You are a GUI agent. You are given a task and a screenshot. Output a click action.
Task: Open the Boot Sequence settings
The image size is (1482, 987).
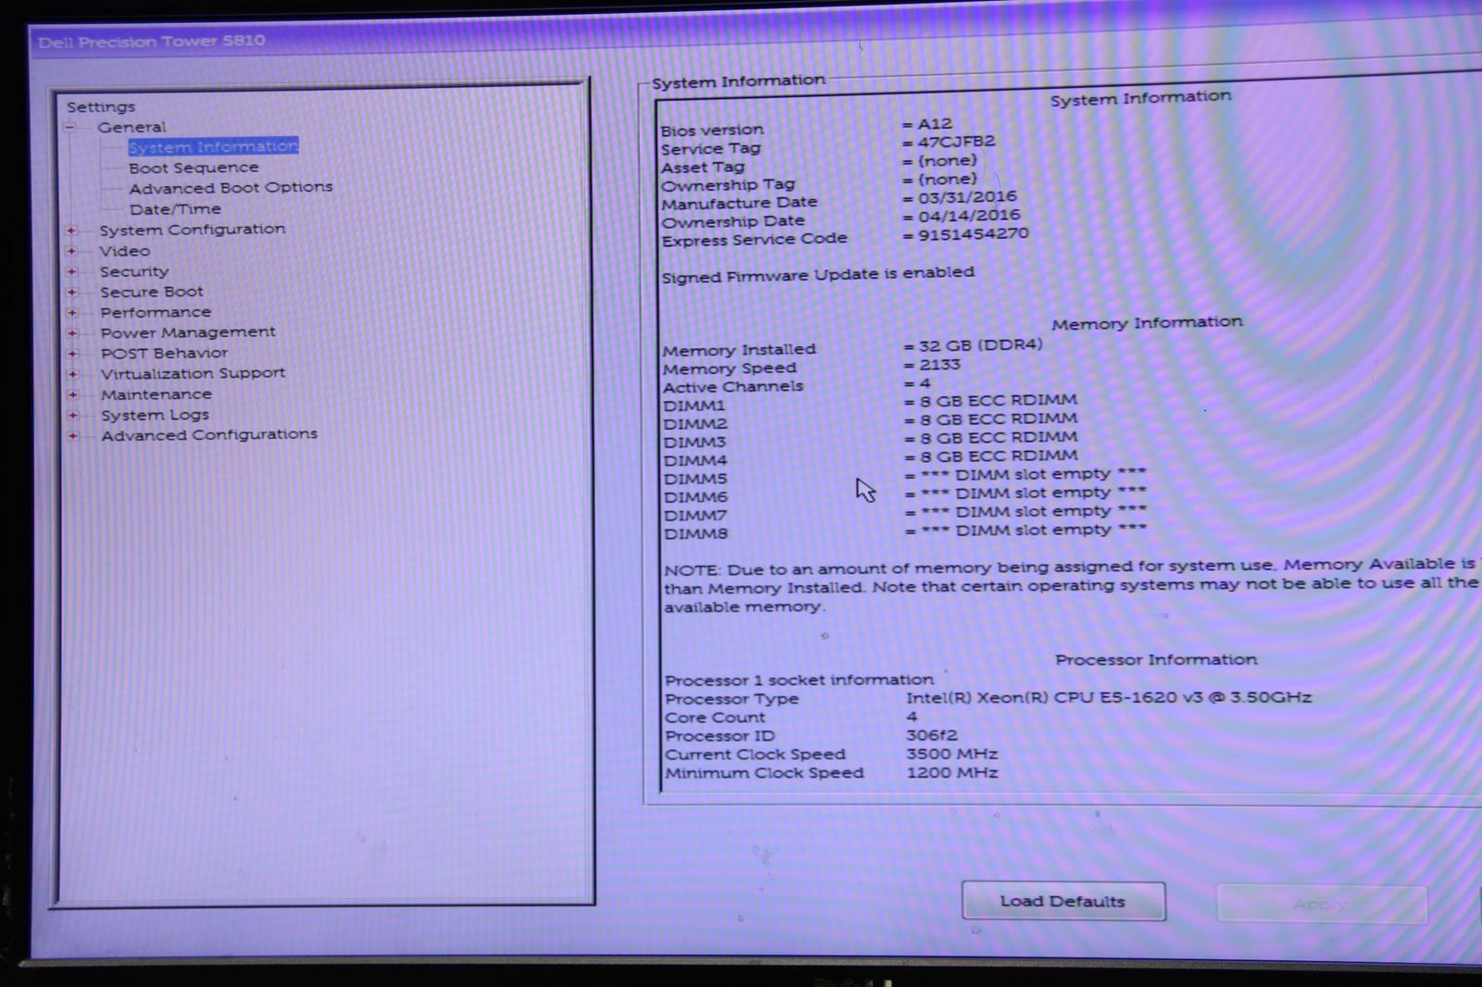click(x=194, y=168)
